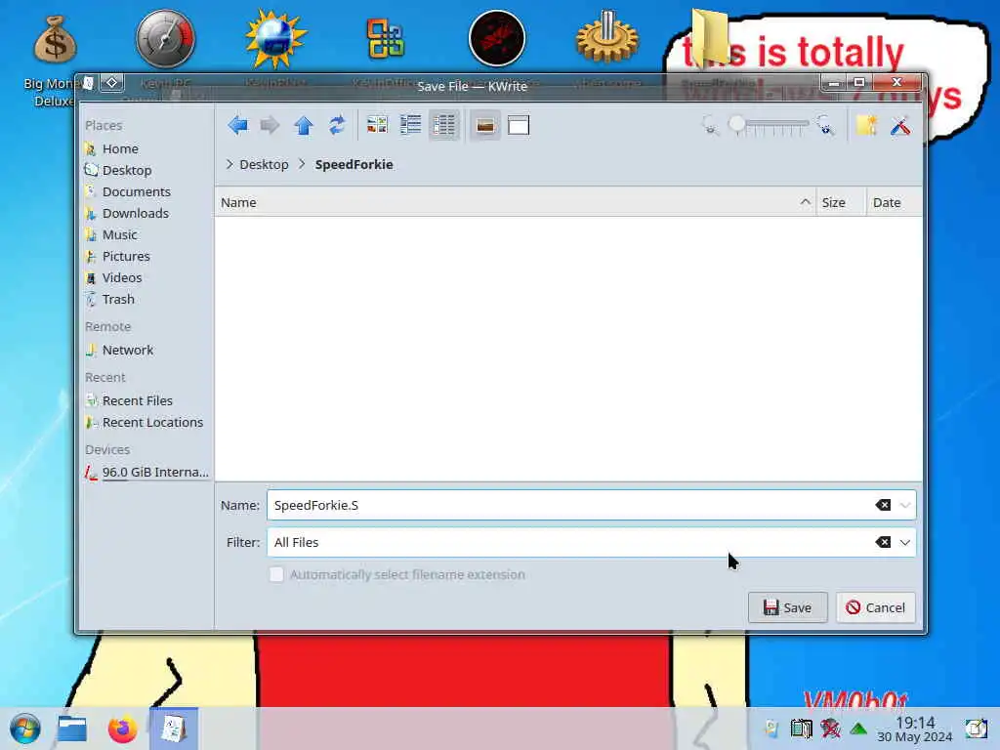Click the green up-arrow tray expander
Screen dimensions: 1000x750
click(858, 729)
